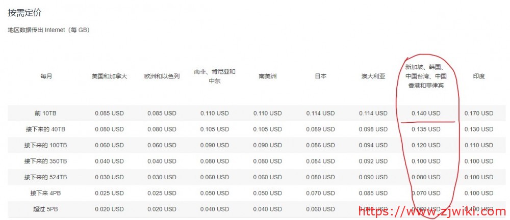The image size is (510, 220).
Task: Select the 新加坡、韩国、中国台湾 column header
Action: pyautogui.click(x=426, y=76)
